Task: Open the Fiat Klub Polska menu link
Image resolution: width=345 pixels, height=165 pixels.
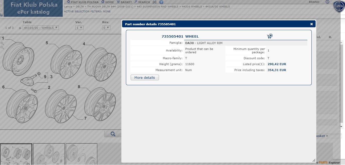Action: tap(83, 2)
